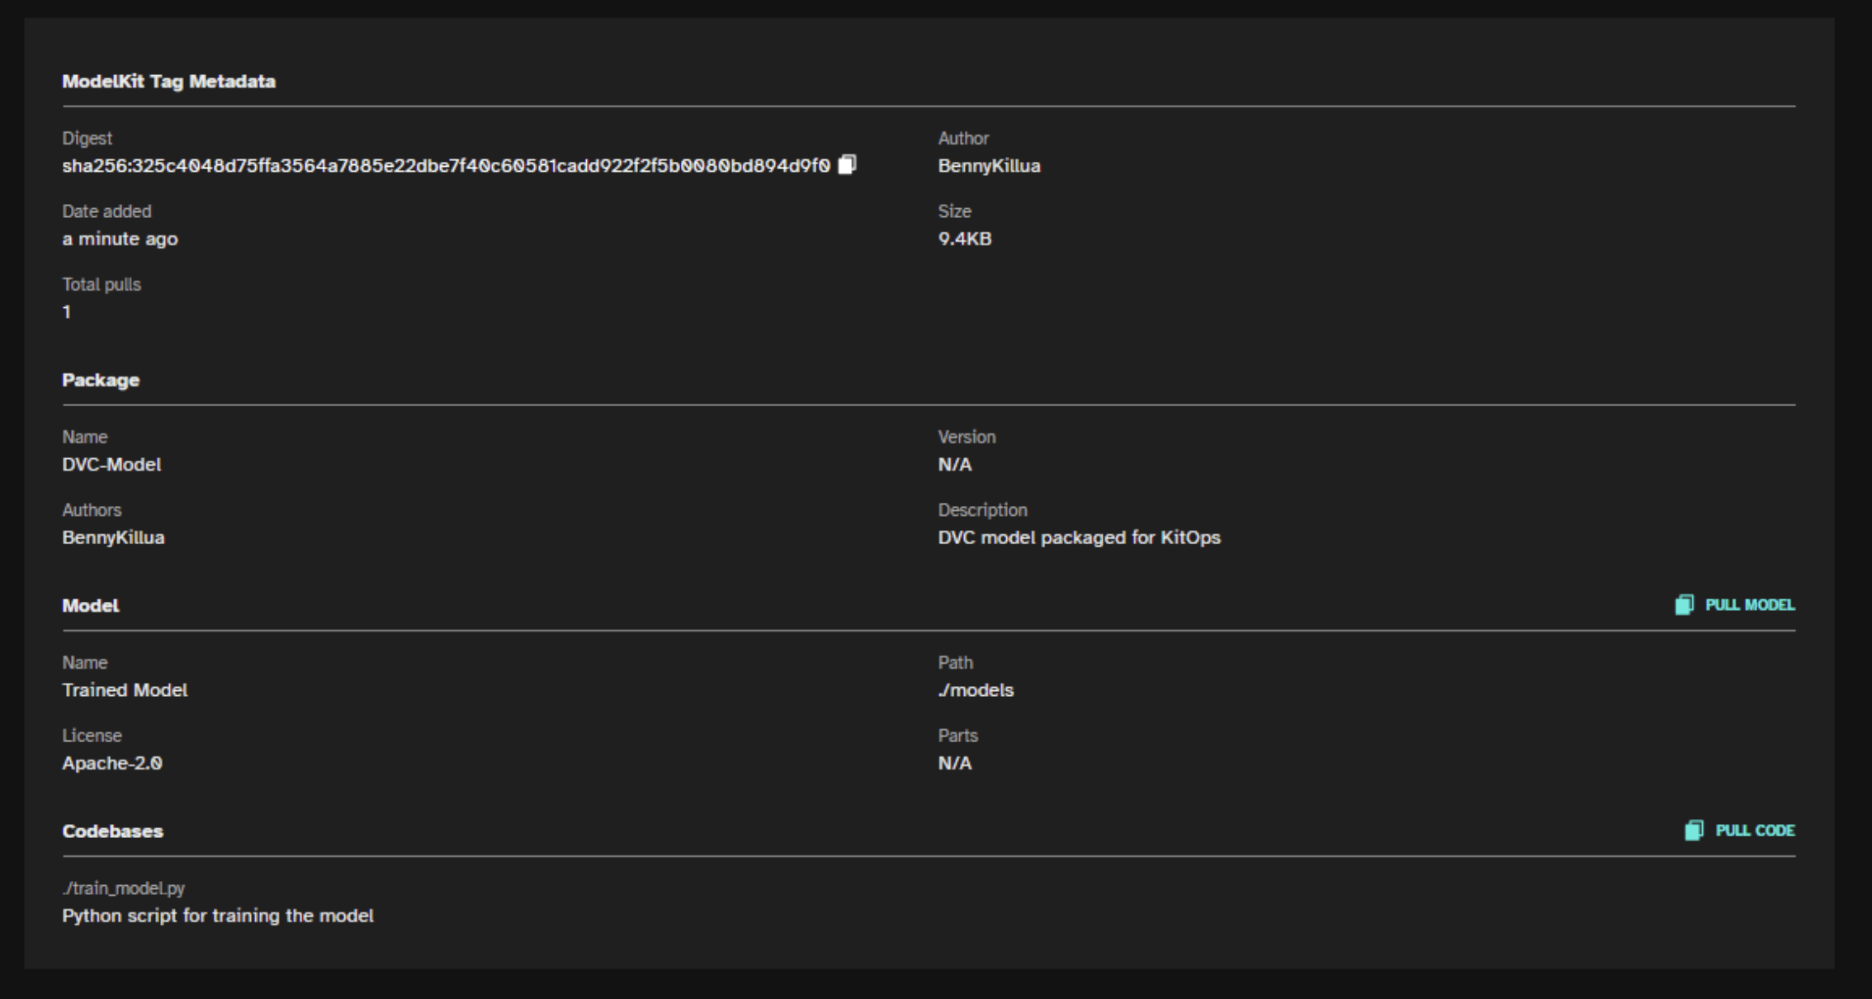Click the Parts value N/A
This screenshot has height=999, width=1872.
click(954, 763)
